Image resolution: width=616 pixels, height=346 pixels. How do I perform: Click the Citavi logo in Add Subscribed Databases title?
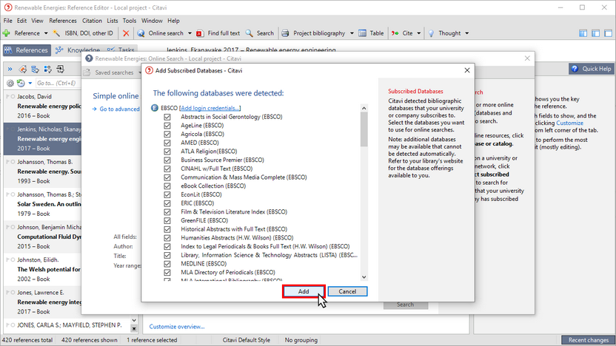click(149, 71)
